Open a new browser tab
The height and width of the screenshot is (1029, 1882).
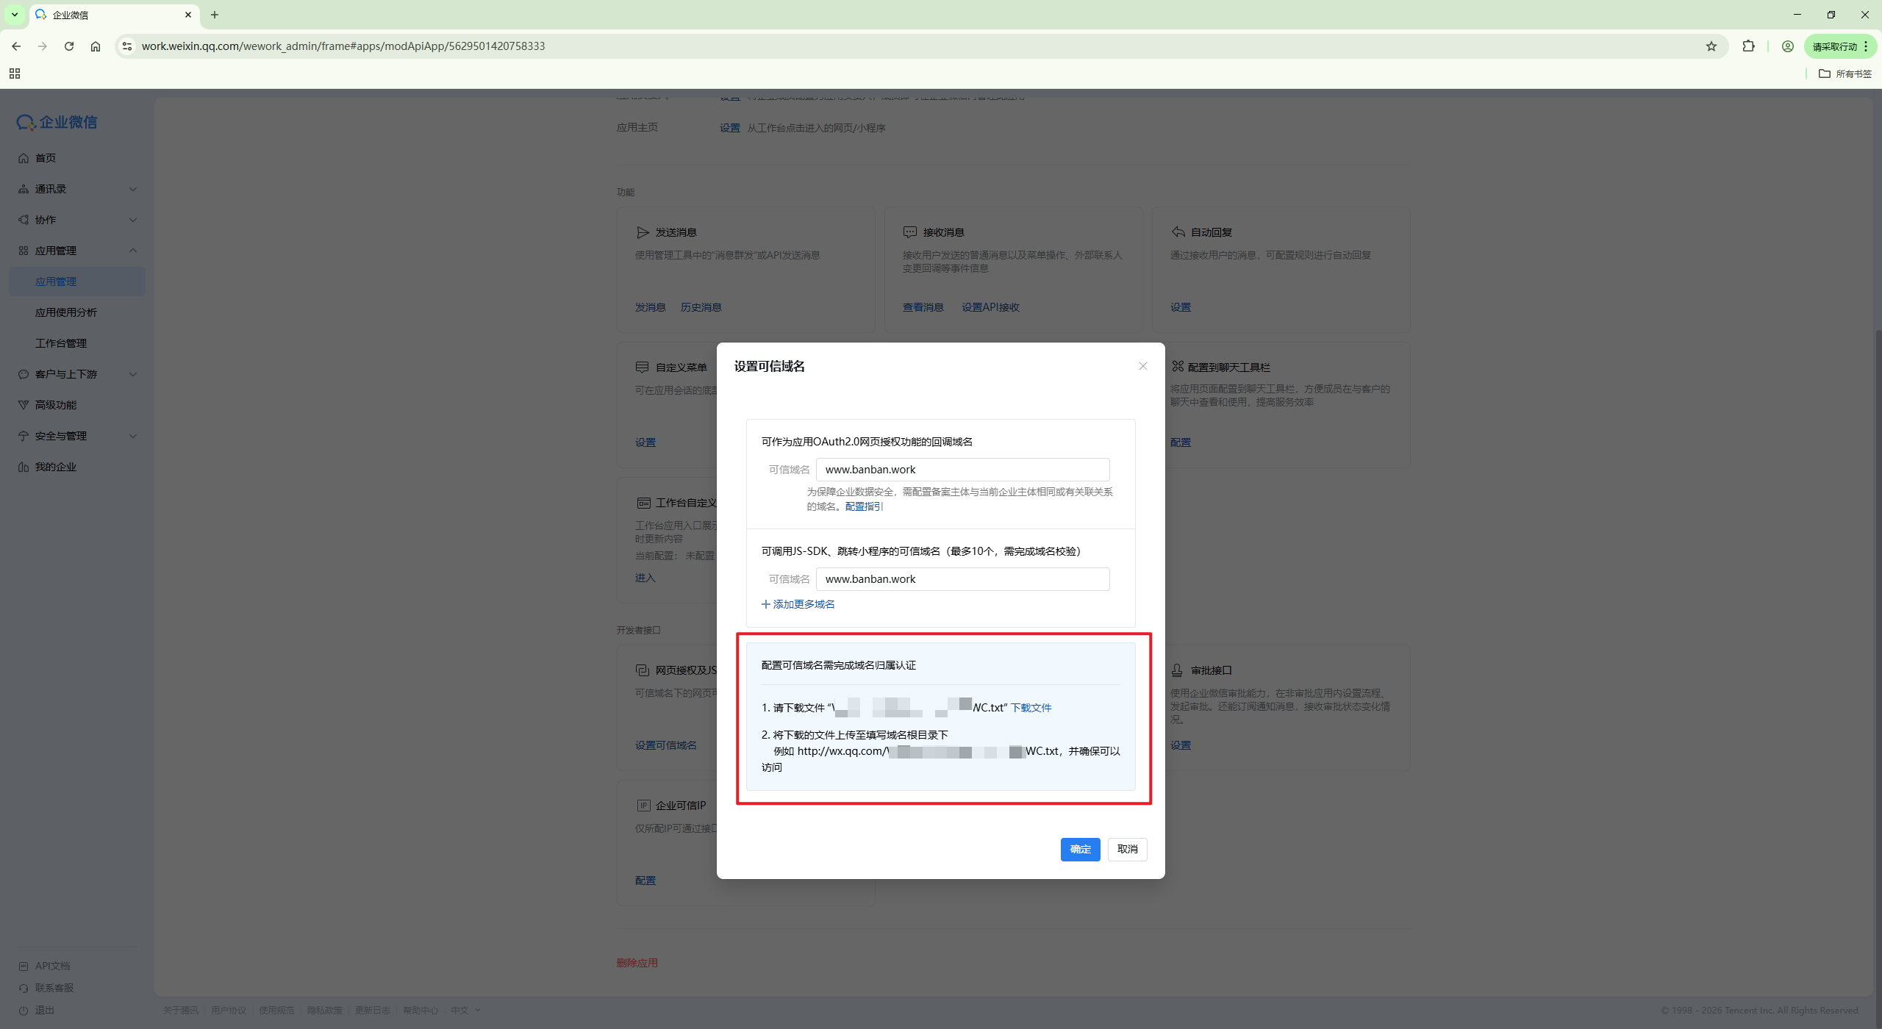(215, 15)
